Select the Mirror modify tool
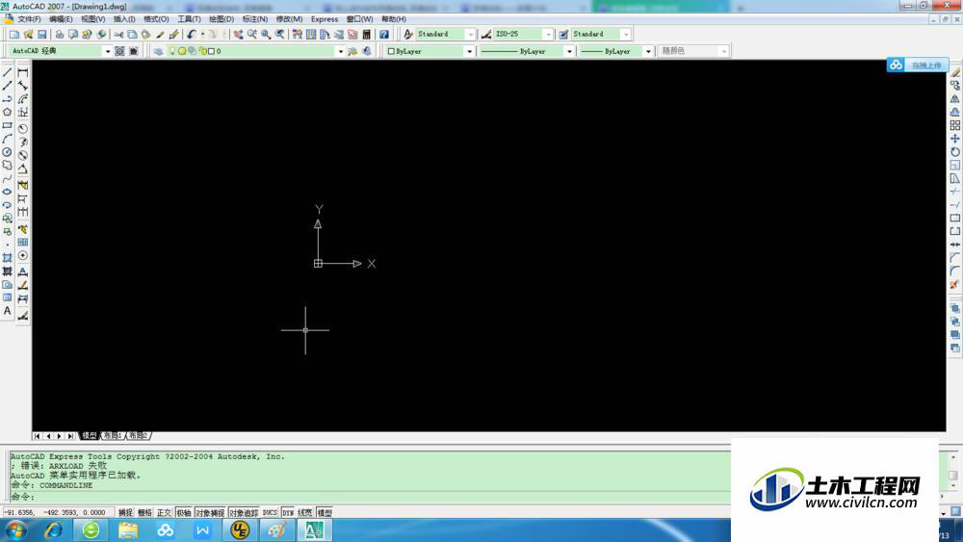Image resolution: width=963 pixels, height=542 pixels. pos(954,99)
